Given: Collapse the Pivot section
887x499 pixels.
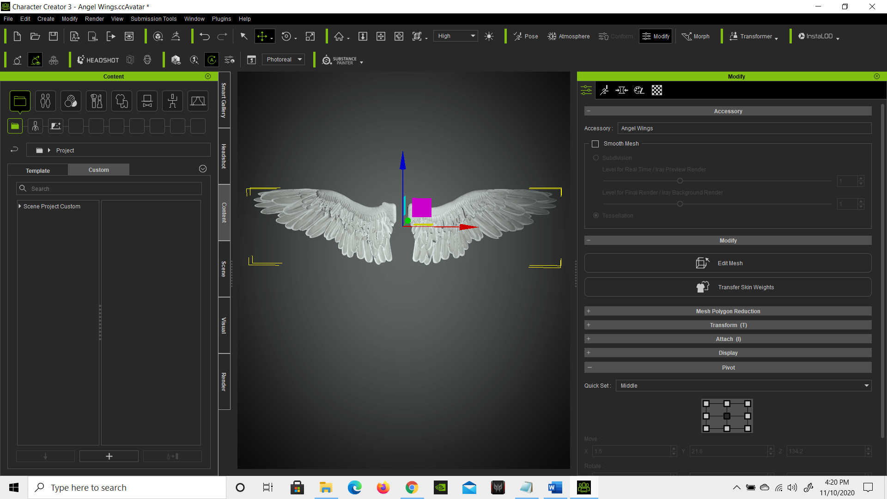Looking at the screenshot, I should click(x=728, y=368).
